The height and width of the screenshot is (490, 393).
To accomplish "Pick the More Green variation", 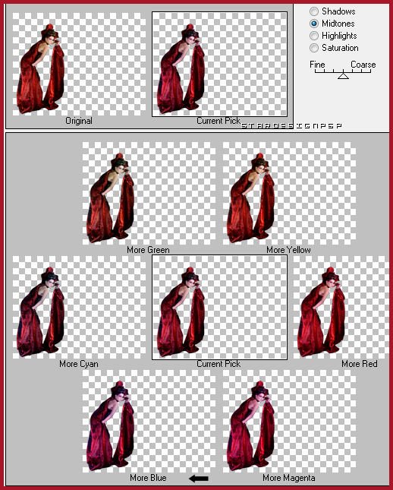I will click(149, 193).
